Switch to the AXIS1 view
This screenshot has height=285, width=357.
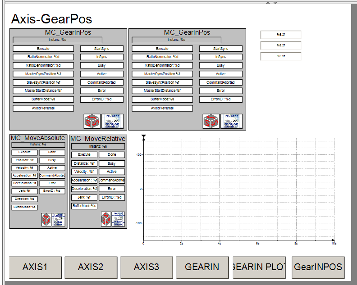(x=35, y=267)
